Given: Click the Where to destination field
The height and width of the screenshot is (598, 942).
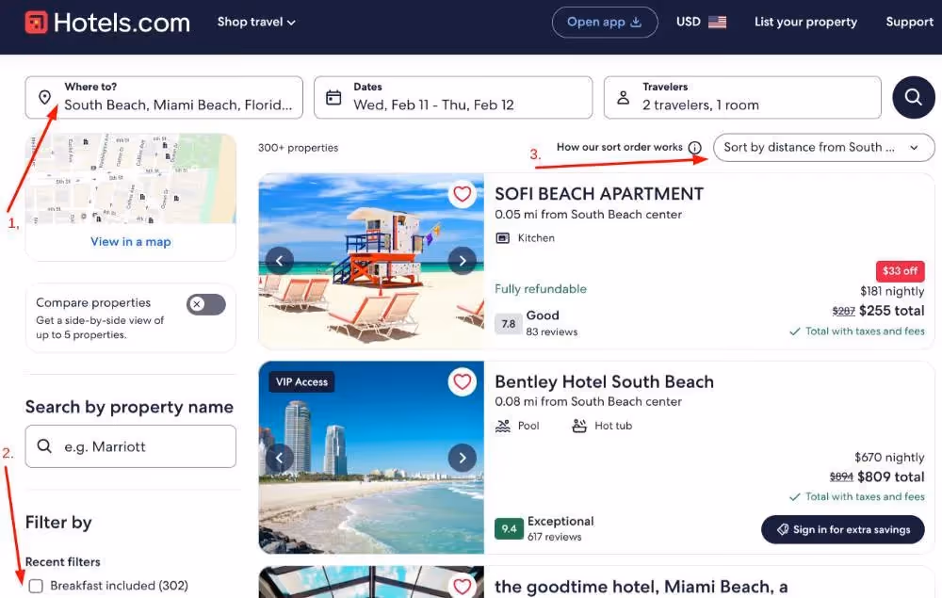Looking at the screenshot, I should (x=164, y=97).
